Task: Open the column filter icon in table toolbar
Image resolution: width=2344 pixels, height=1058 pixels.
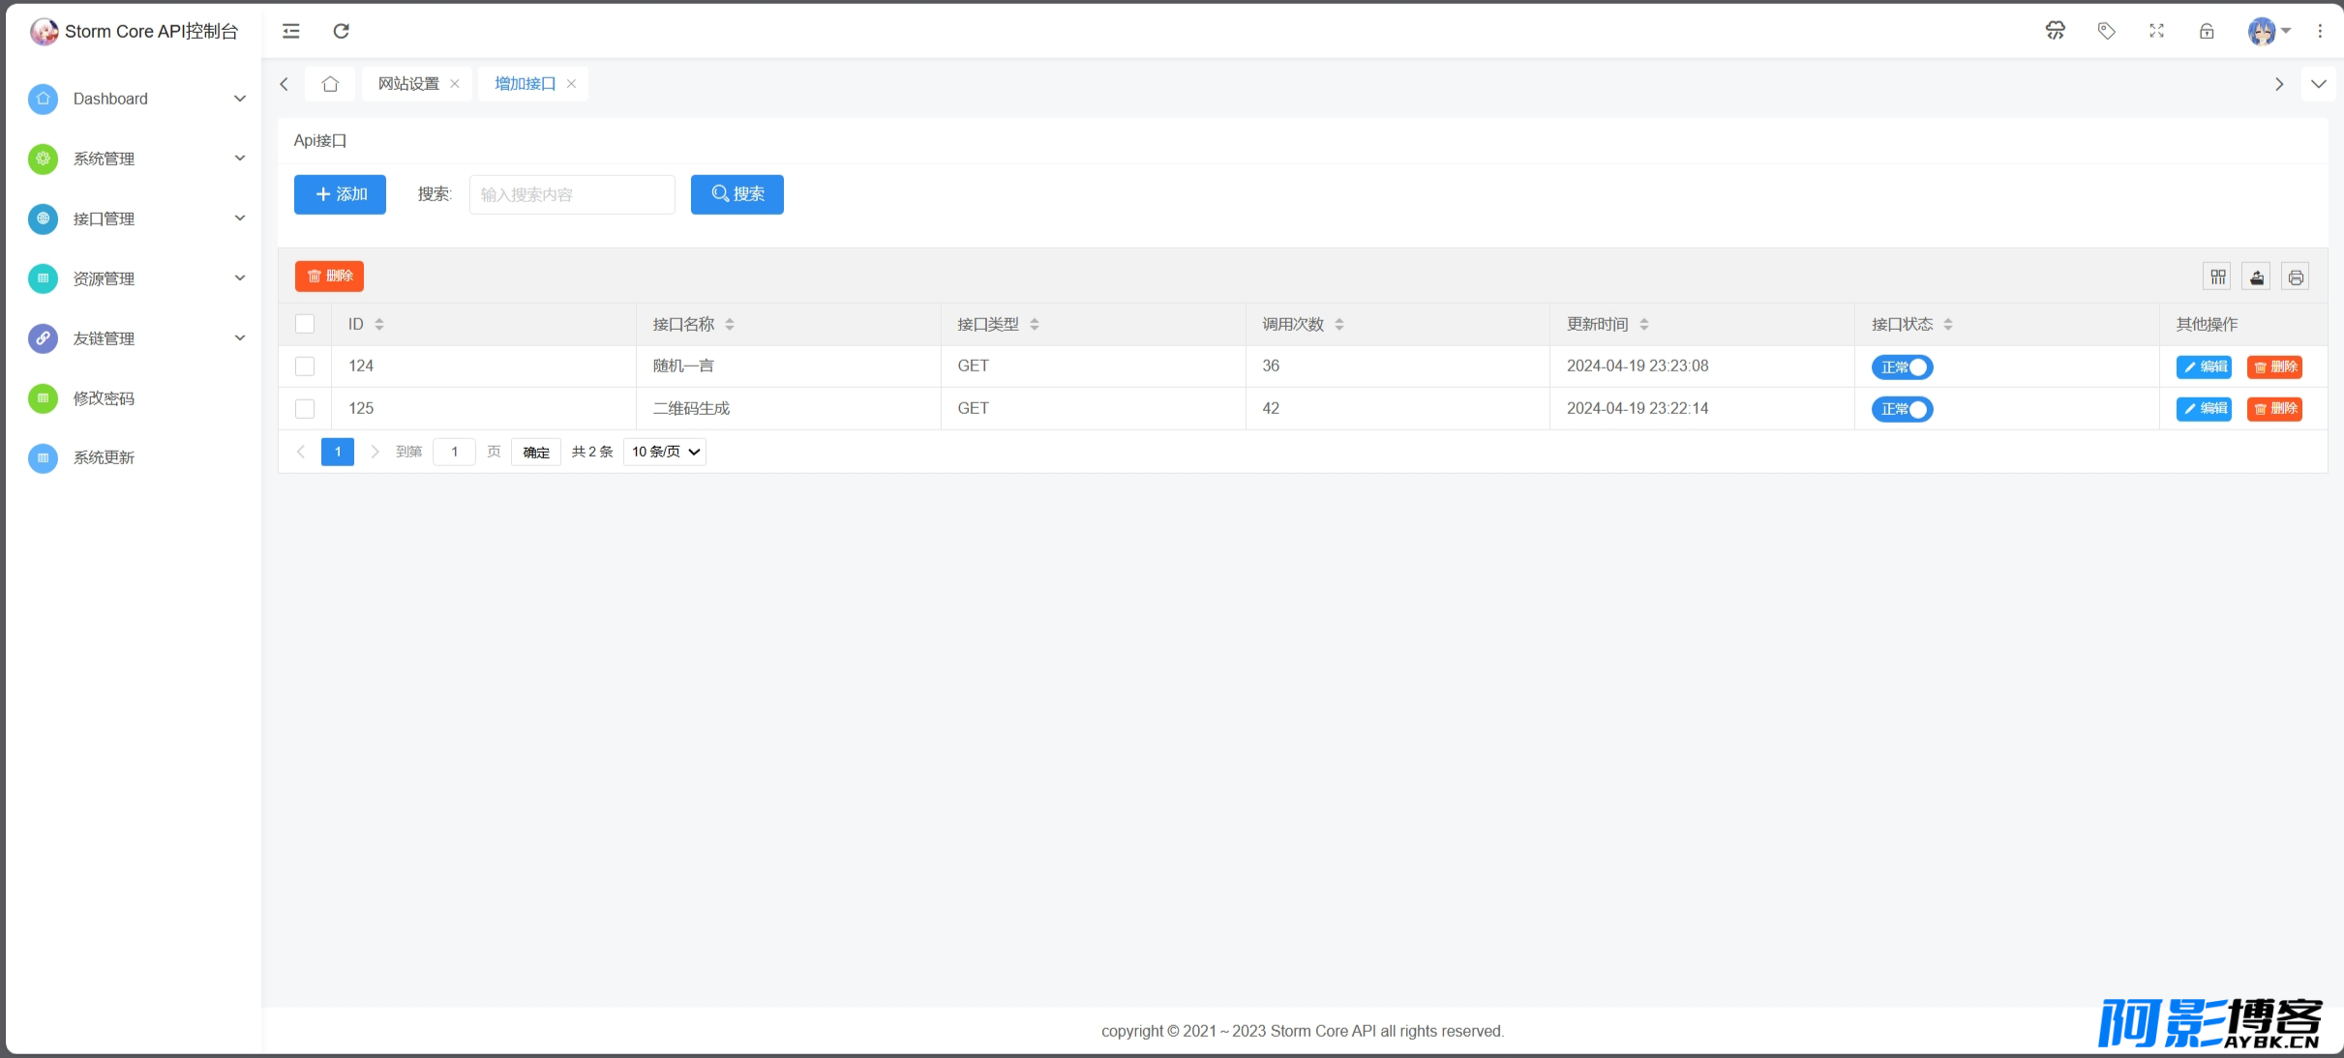Action: pyautogui.click(x=2217, y=278)
